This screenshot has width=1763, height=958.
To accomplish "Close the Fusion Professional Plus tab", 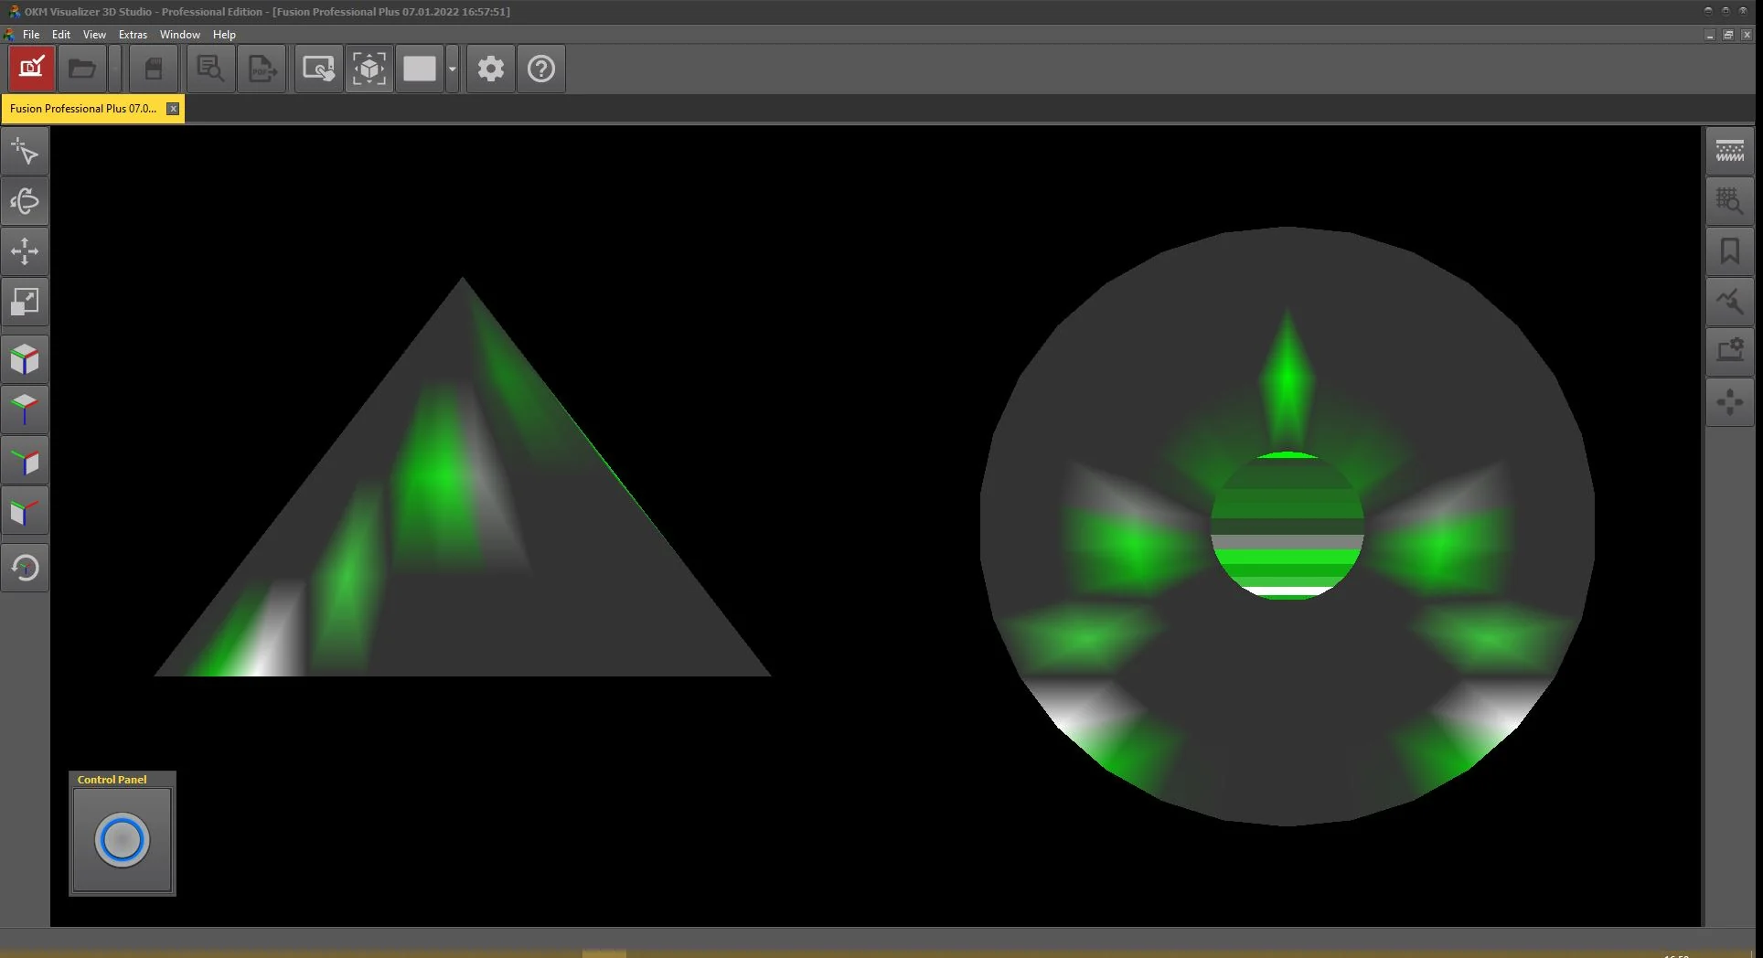I will coord(173,109).
